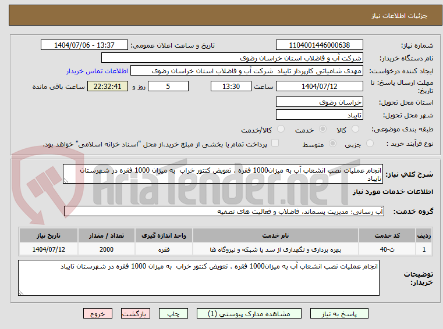
Task: Click the نام دستگاه خریدار field
Action: (x=232, y=58)
